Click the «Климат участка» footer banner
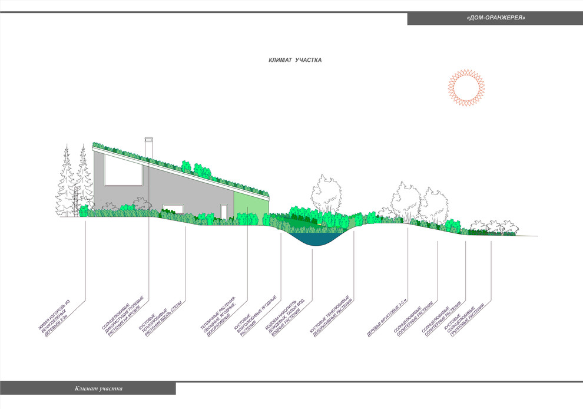The height and width of the screenshot is (409, 583). [98, 388]
